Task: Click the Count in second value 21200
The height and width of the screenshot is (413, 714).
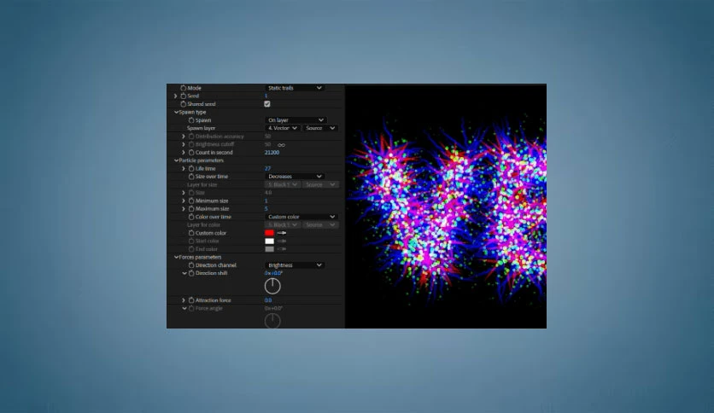Action: click(272, 153)
